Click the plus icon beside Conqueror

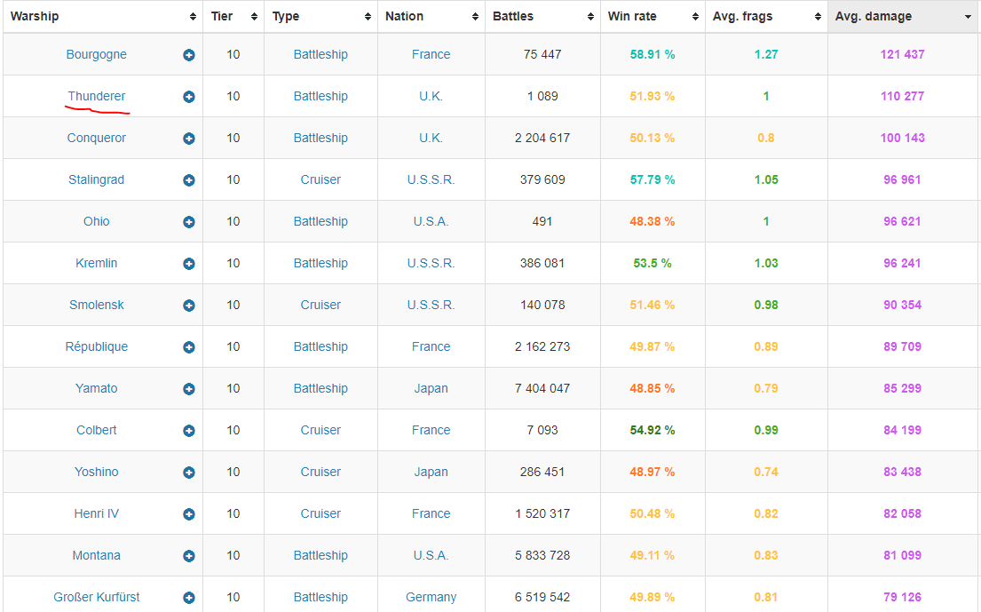pyautogui.click(x=188, y=139)
